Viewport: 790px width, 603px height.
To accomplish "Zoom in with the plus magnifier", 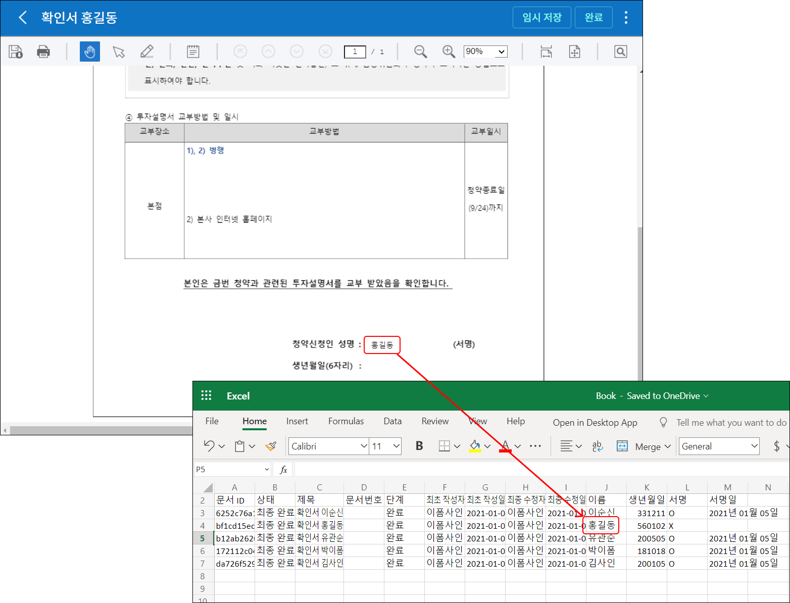I will pos(449,52).
